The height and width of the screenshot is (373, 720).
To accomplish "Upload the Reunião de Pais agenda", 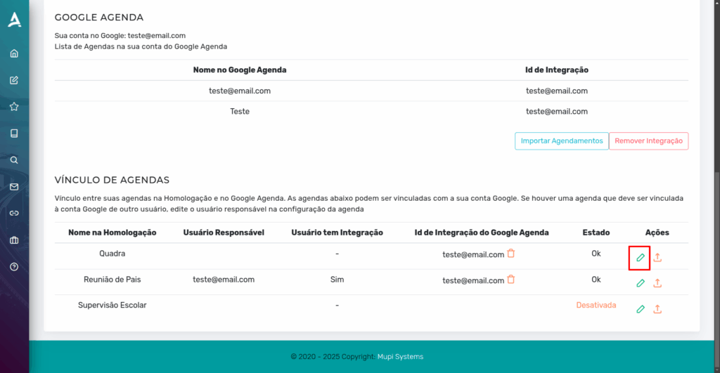I will 657,283.
